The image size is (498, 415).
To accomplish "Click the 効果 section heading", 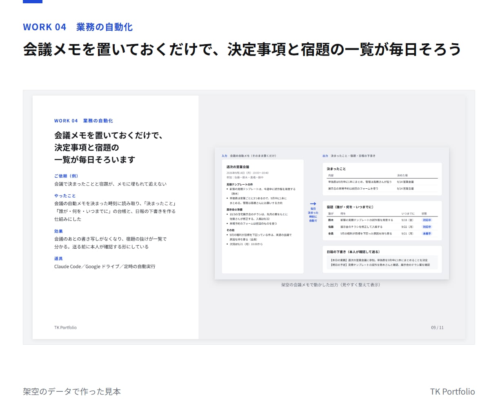I will click(58, 231).
